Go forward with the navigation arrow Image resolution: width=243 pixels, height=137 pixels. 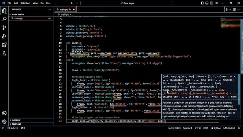pos(77,3)
